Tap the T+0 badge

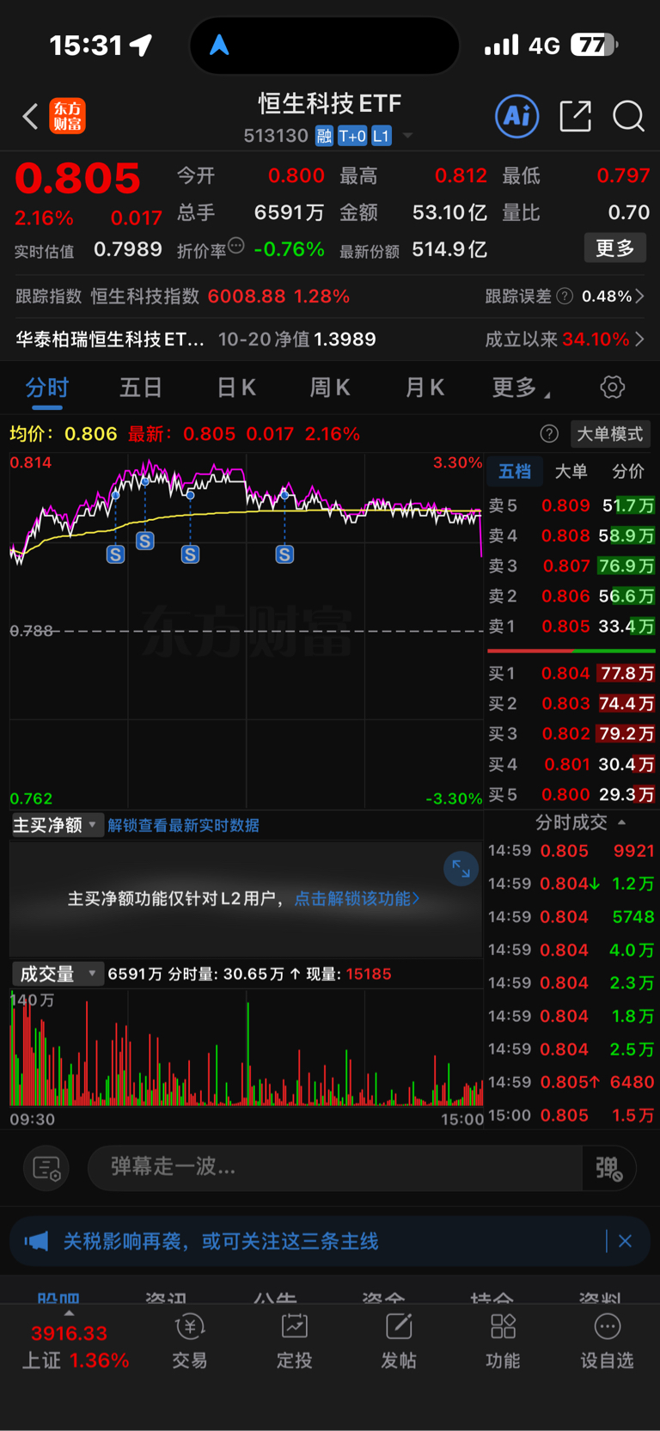(352, 136)
